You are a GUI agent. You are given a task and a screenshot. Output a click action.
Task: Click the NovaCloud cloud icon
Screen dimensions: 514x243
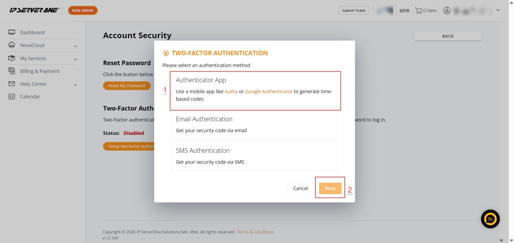[x=12, y=45]
